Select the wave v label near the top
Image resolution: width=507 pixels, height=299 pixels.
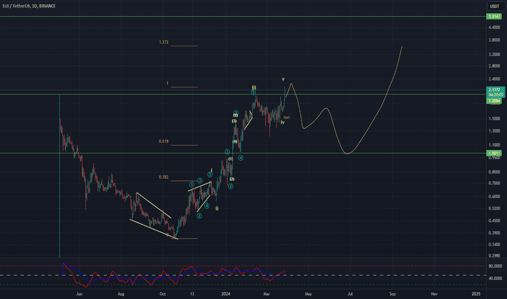(283, 79)
